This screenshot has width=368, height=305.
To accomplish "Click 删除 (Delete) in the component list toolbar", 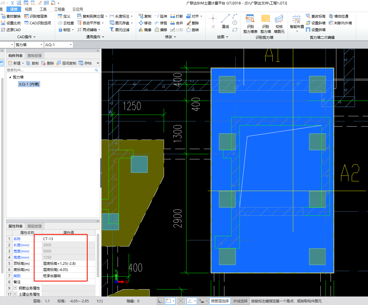I will (48, 63).
